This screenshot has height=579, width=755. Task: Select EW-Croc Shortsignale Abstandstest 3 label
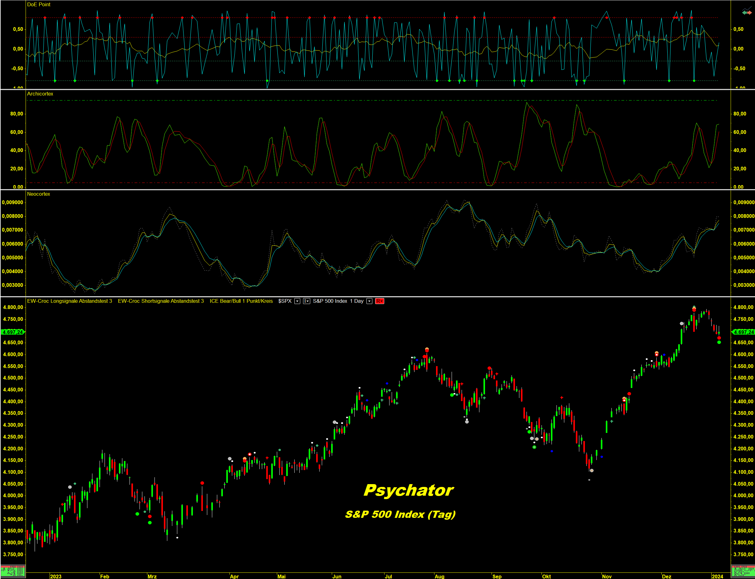[160, 301]
